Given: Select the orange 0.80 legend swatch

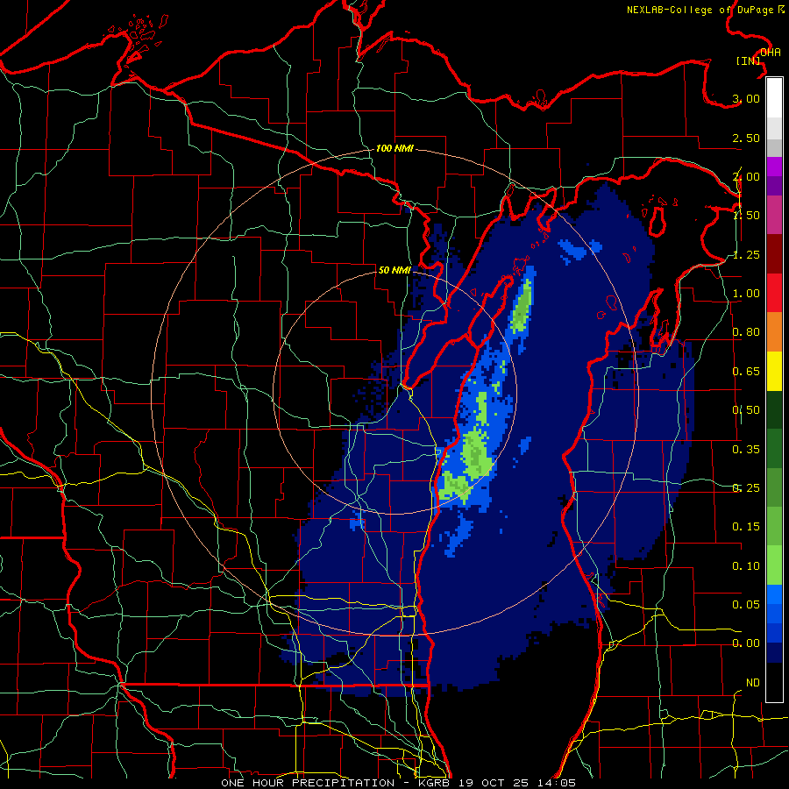Looking at the screenshot, I should [x=774, y=331].
